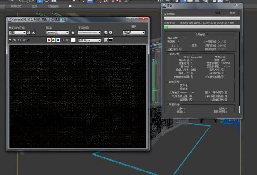Open the Camera001 viewport dropdown
The width and height of the screenshot is (257, 175).
pos(57,32)
